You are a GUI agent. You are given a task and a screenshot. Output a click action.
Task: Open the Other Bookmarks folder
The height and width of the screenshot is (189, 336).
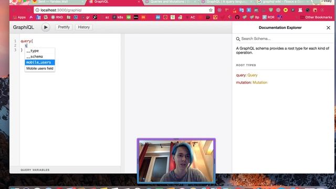click(x=316, y=17)
